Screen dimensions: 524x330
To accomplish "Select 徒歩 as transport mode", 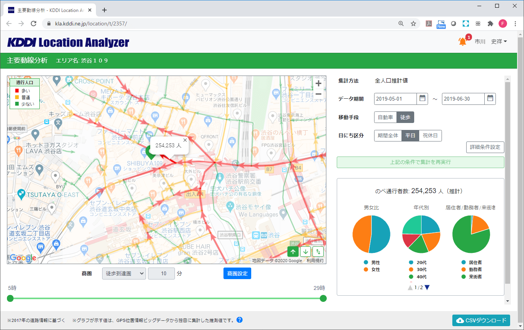I will click(x=405, y=117).
